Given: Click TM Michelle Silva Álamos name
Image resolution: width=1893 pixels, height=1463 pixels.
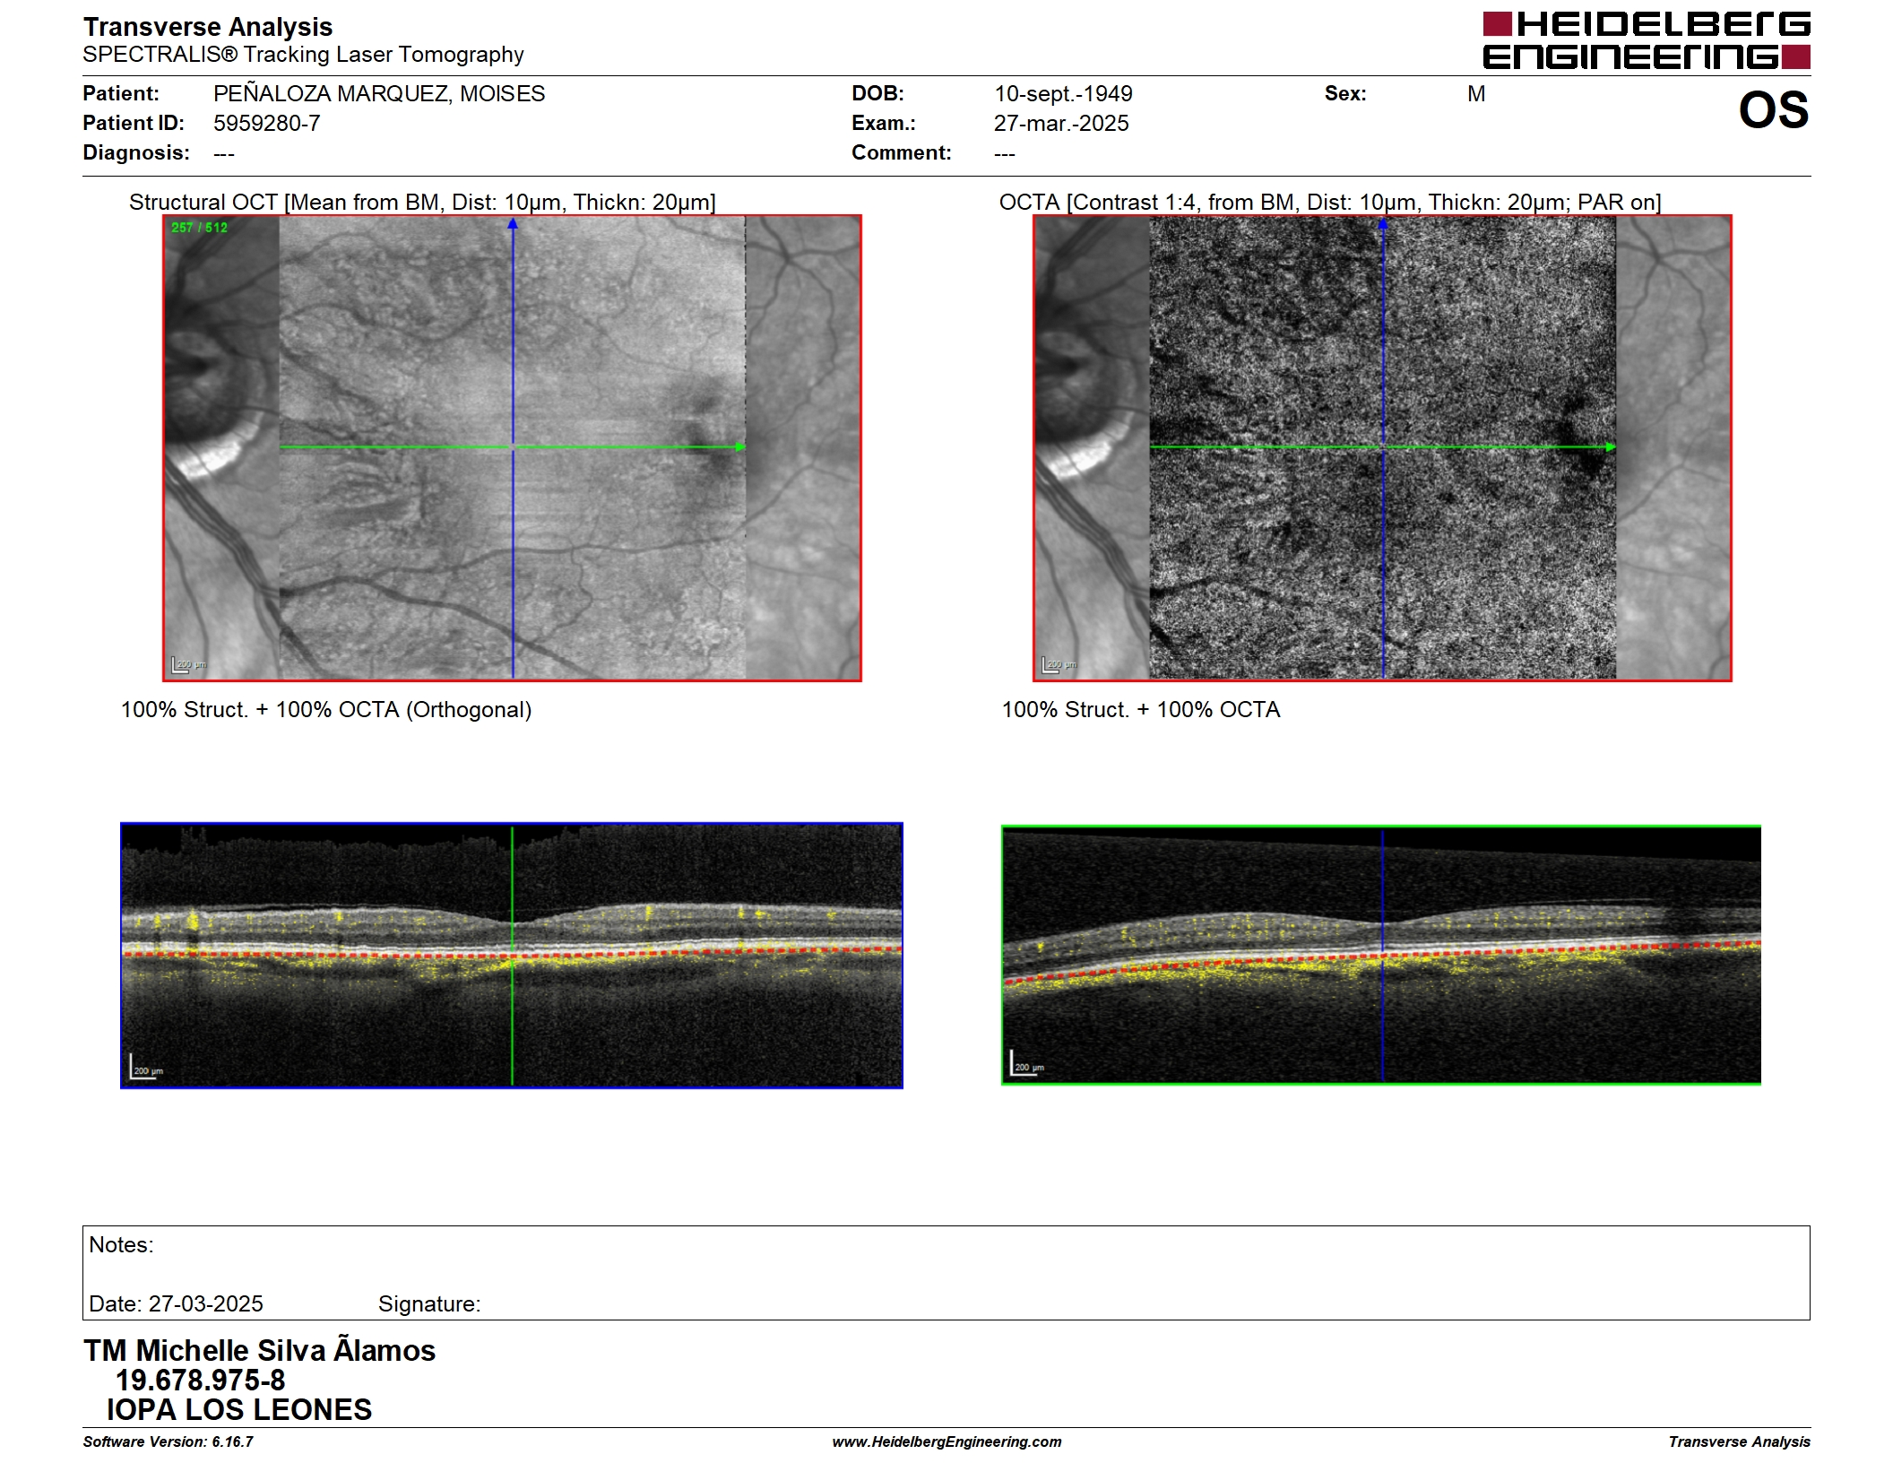Looking at the screenshot, I should pyautogui.click(x=259, y=1350).
